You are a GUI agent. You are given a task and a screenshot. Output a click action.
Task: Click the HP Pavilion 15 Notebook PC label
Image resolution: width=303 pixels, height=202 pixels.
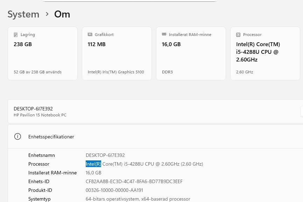[40, 115]
